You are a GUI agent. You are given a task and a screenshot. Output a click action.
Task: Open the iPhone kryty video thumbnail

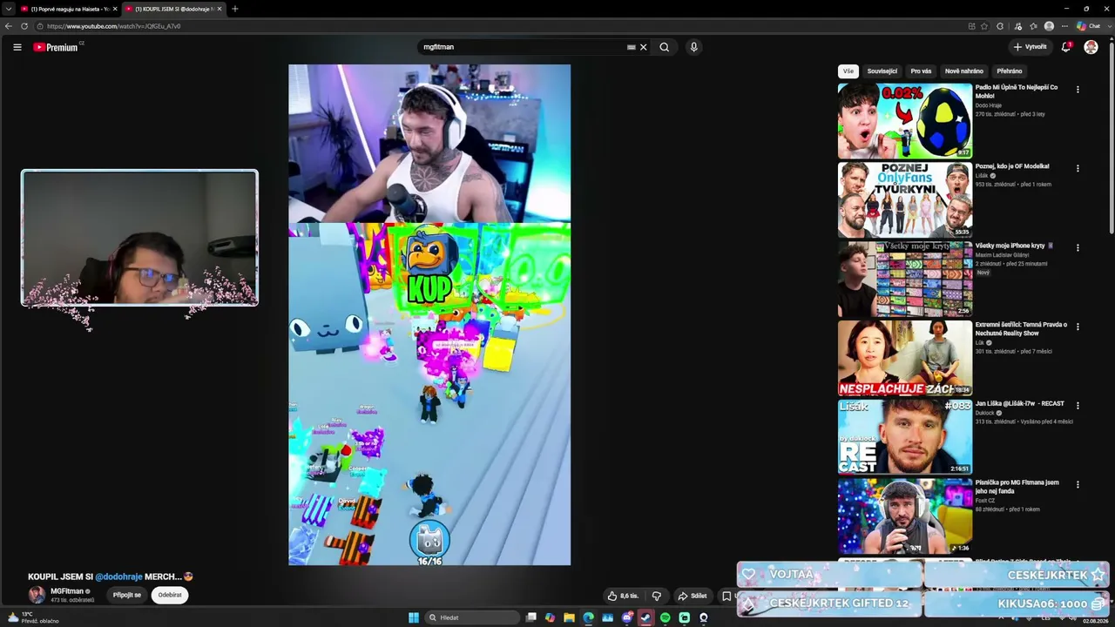click(x=905, y=280)
